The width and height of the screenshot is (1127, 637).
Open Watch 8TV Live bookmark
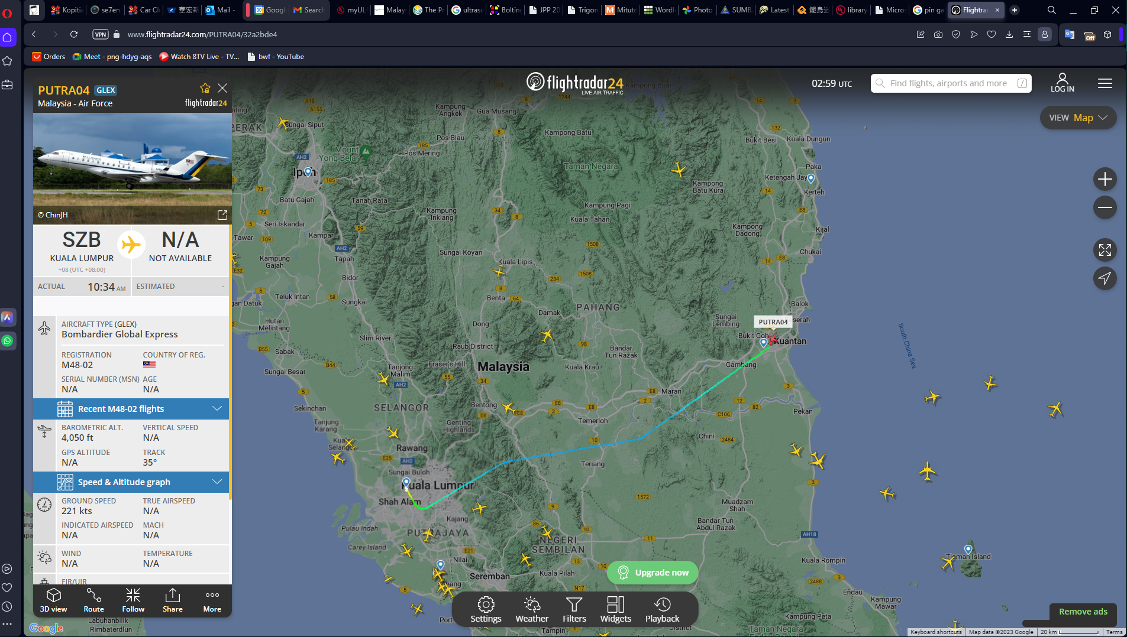(199, 57)
